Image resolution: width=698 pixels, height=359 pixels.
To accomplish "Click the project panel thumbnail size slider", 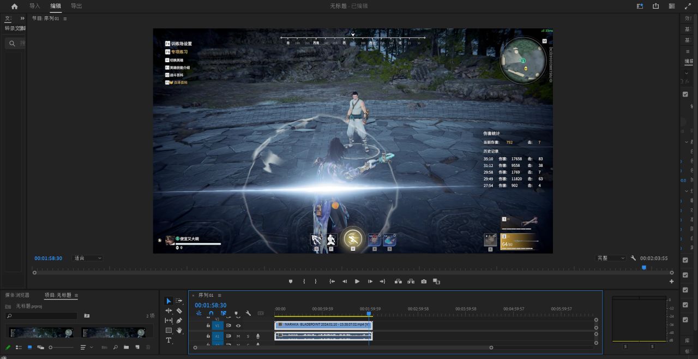I will pyautogui.click(x=51, y=348).
